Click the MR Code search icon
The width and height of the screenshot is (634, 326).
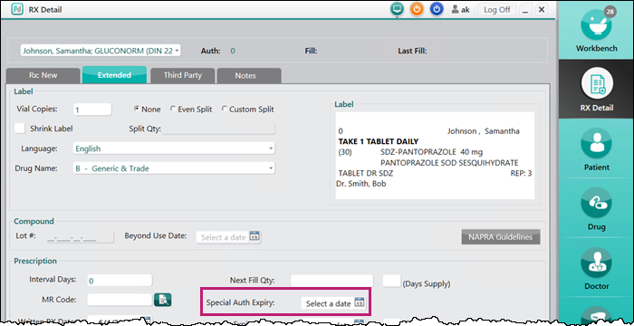pyautogui.click(x=163, y=300)
